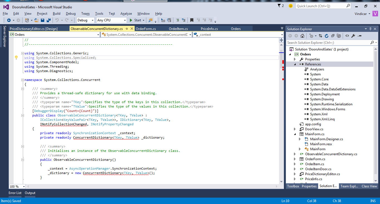Toggle pin on ObservableConcurrentDictionary.cs tab
The height and width of the screenshot is (204, 380).
[x=127, y=29]
